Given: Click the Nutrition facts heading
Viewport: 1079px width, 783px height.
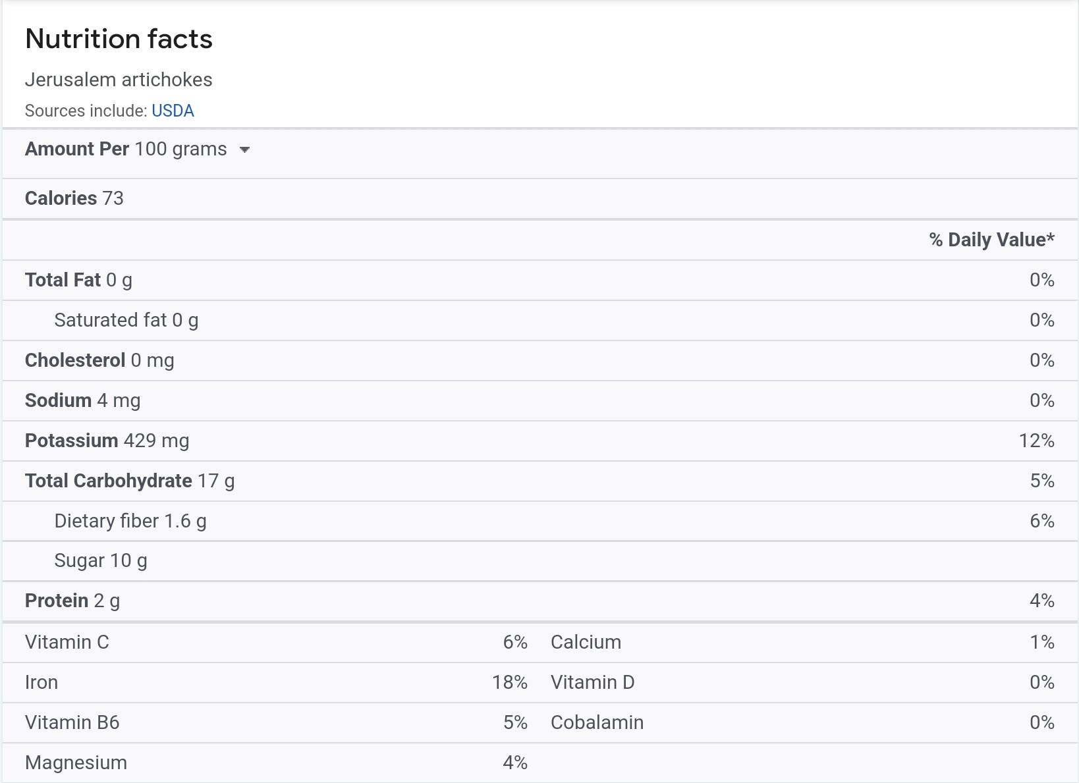Looking at the screenshot, I should (119, 39).
